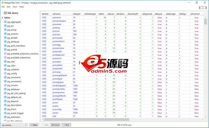
Task: Click the atttypid value 1034
Action: [x=75, y=113]
